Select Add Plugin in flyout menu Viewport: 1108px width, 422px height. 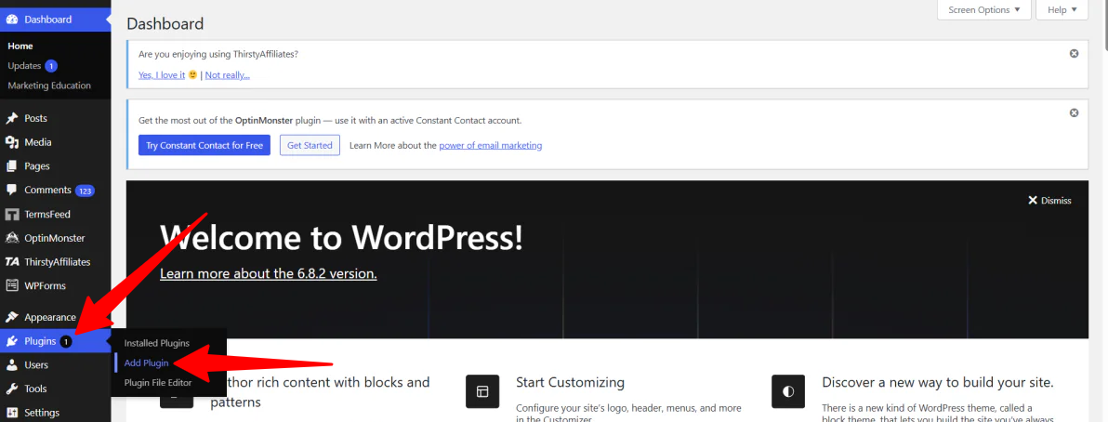click(146, 363)
